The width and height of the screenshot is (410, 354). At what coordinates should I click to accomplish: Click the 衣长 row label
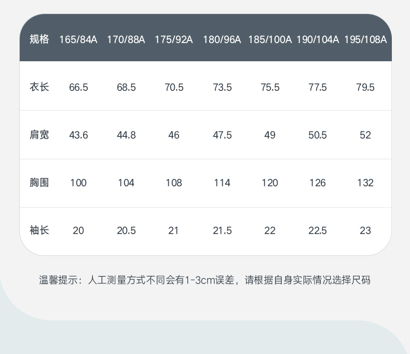39,87
